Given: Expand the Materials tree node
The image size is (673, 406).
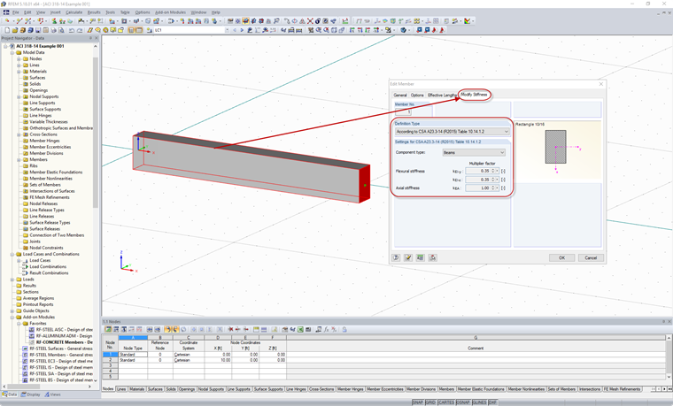Looking at the screenshot, I should point(19,71).
